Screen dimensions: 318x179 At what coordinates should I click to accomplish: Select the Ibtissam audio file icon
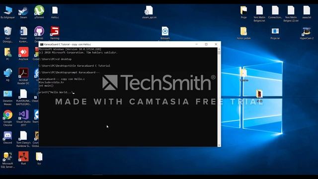point(165,33)
